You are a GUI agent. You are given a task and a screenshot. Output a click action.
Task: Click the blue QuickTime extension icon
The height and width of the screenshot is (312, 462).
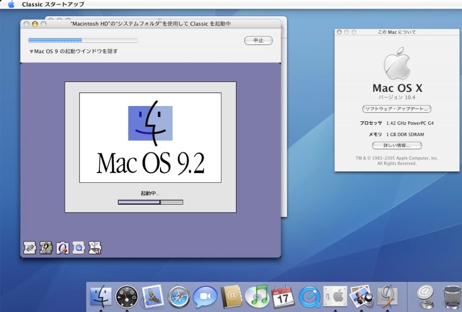[79, 248]
